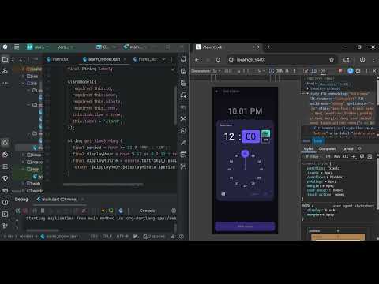Open the Terminal tool window icon
This screenshot has width=379, height=284.
point(5,214)
